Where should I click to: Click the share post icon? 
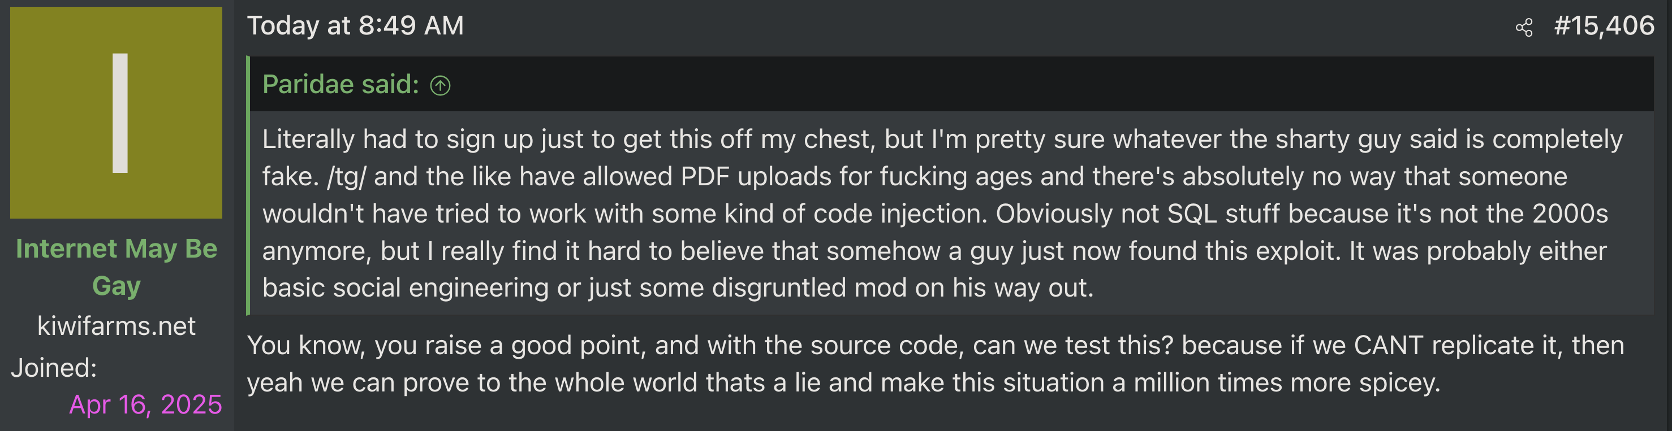1524,28
